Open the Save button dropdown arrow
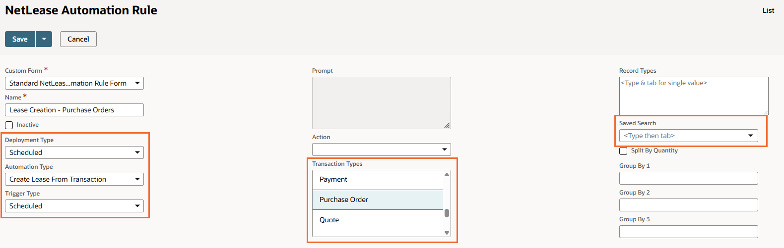Screen dimensions: 784x248 (x=44, y=39)
